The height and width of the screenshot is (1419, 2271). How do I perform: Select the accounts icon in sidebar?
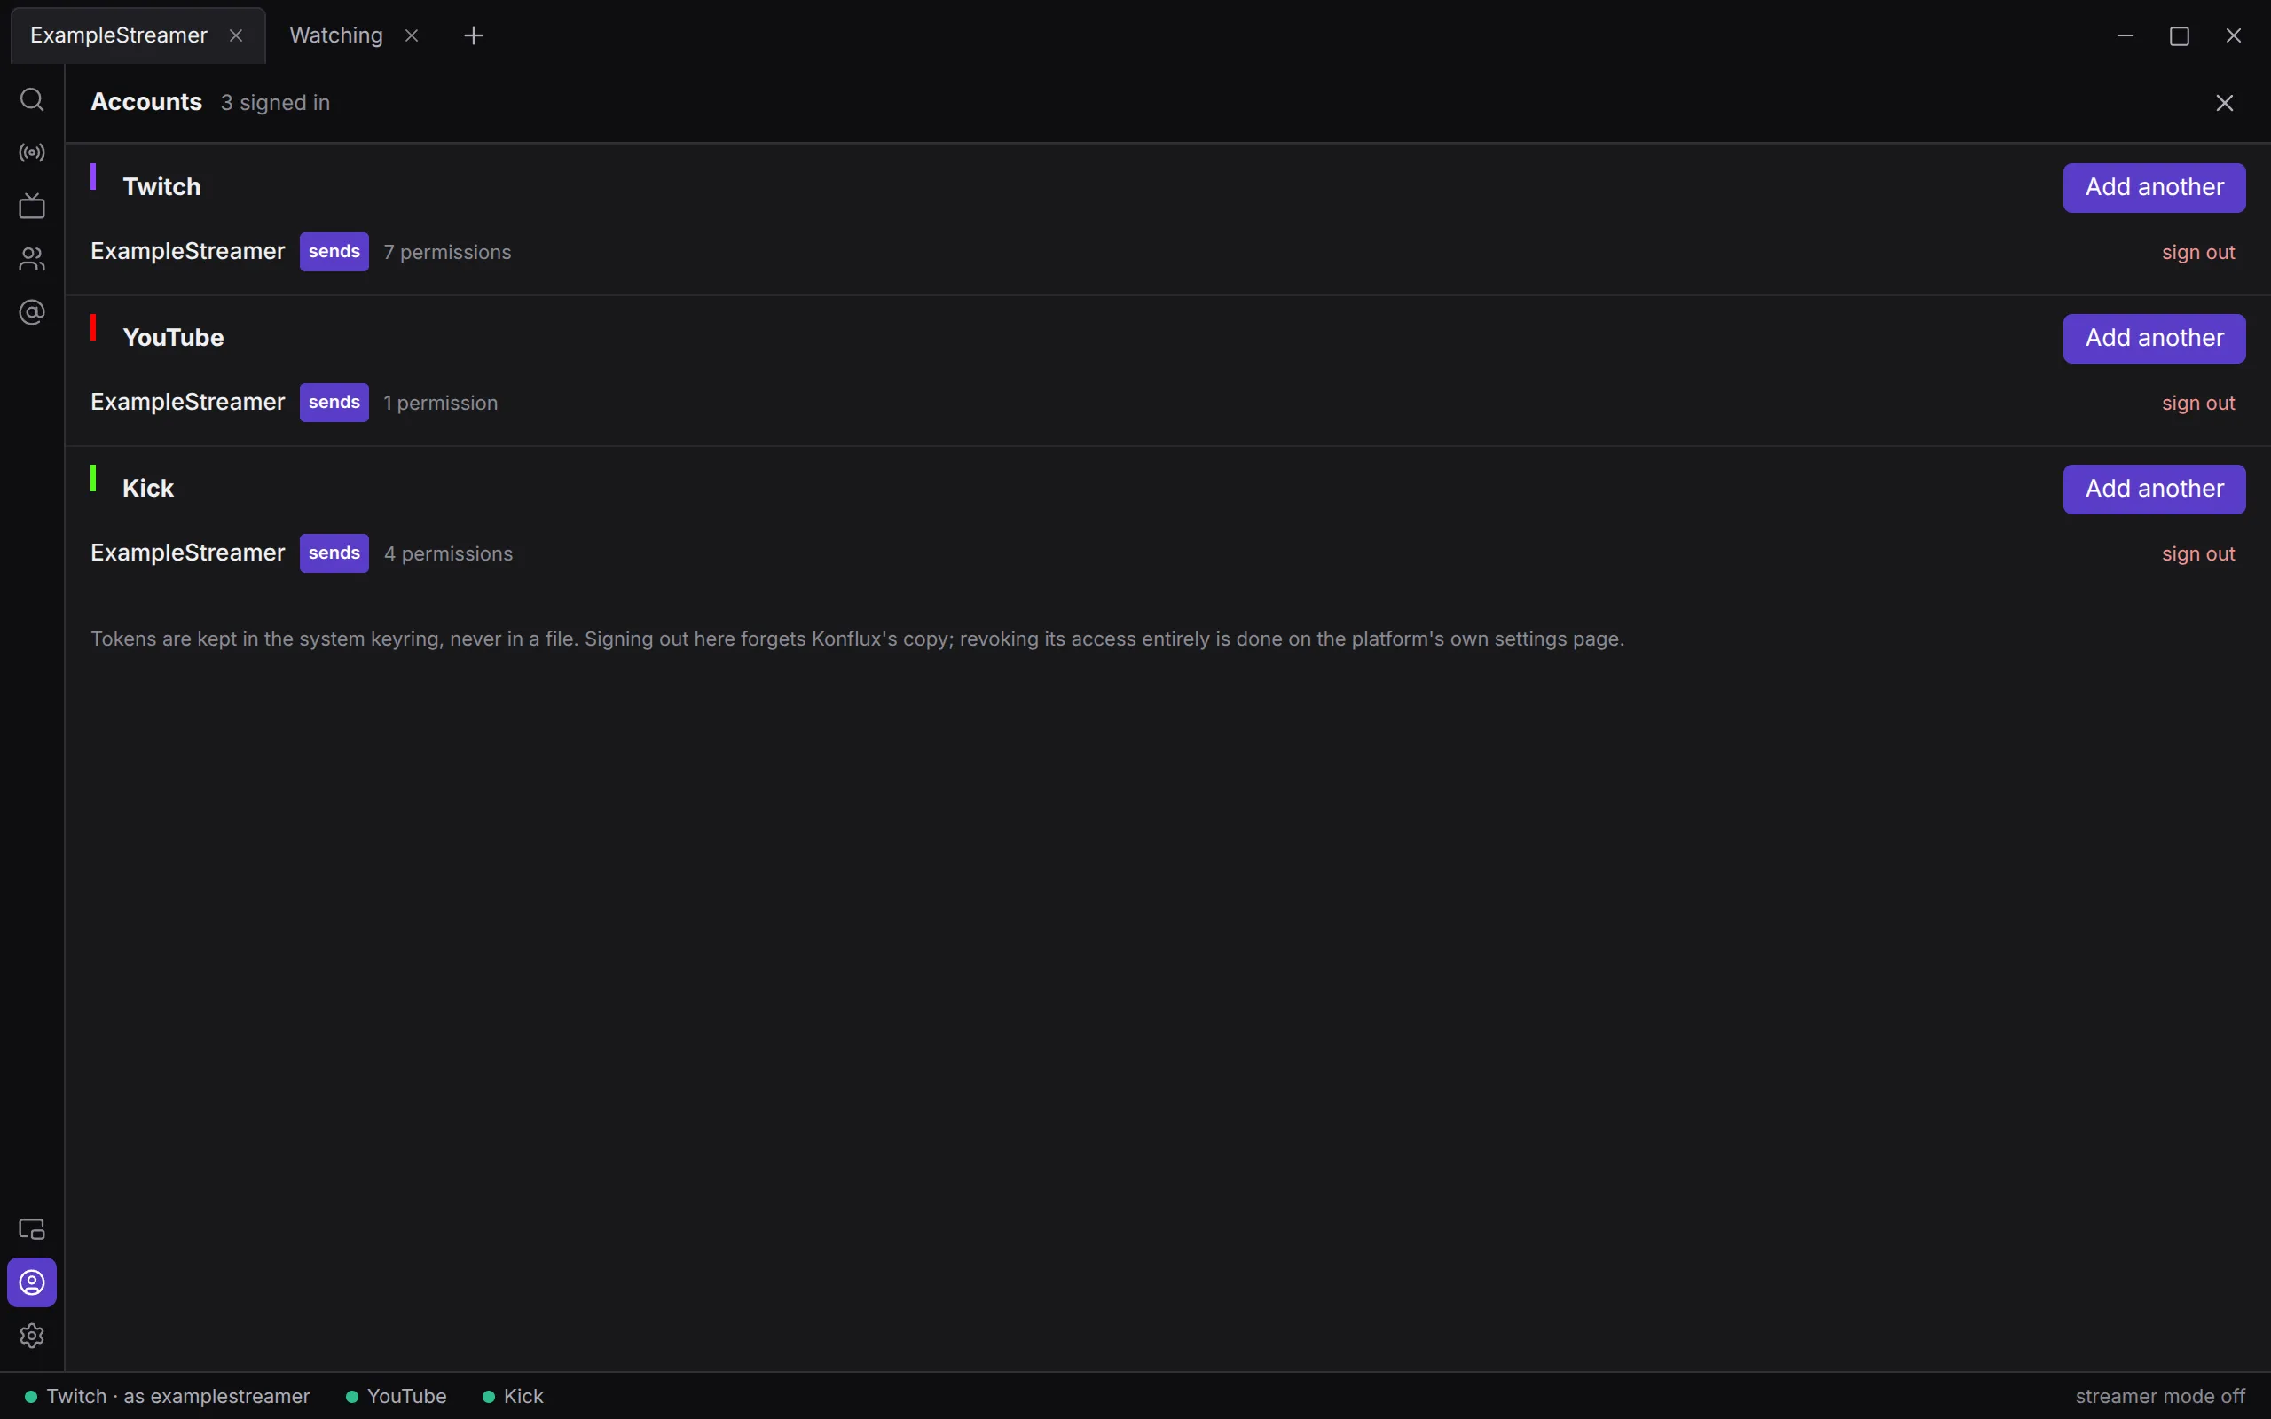tap(32, 1283)
